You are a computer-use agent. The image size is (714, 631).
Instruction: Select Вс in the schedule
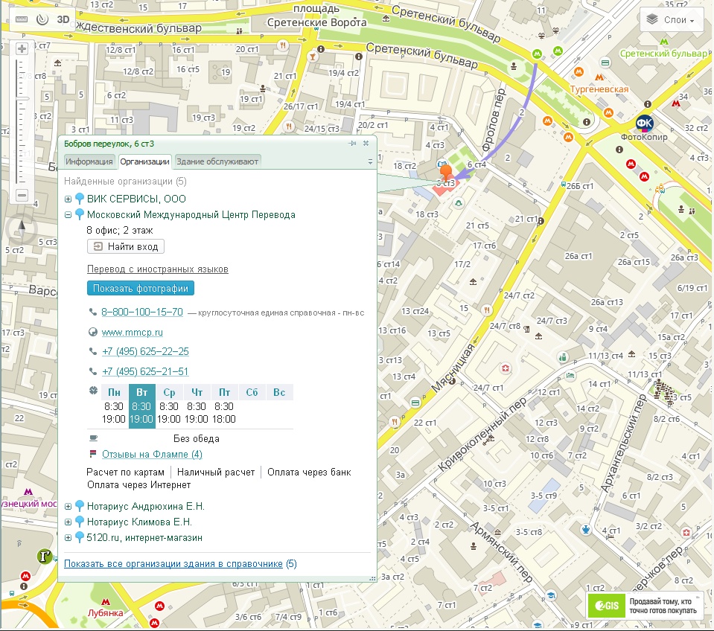(x=279, y=392)
